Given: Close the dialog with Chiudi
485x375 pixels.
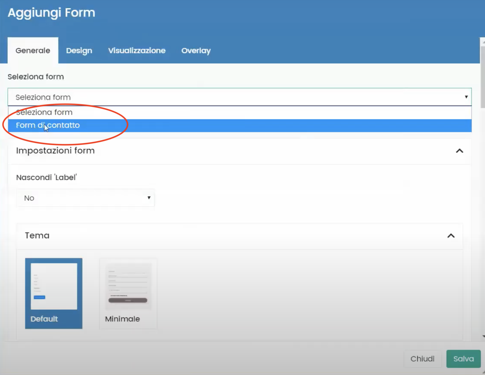Looking at the screenshot, I should (x=423, y=359).
